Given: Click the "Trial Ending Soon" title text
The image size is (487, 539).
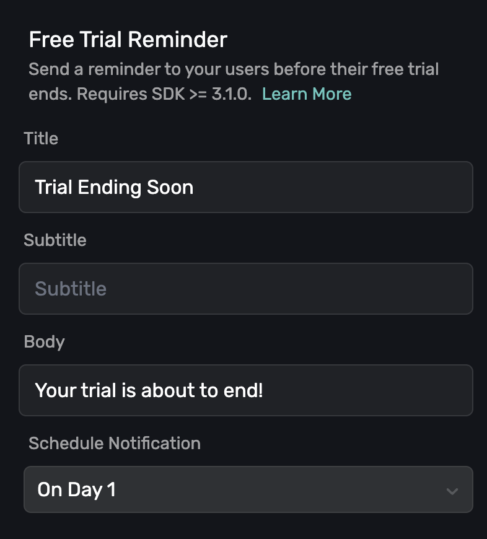Looking at the screenshot, I should [115, 187].
